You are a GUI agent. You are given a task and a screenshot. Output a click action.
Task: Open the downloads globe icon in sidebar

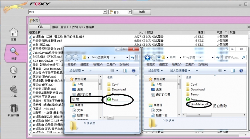[x=14, y=70]
